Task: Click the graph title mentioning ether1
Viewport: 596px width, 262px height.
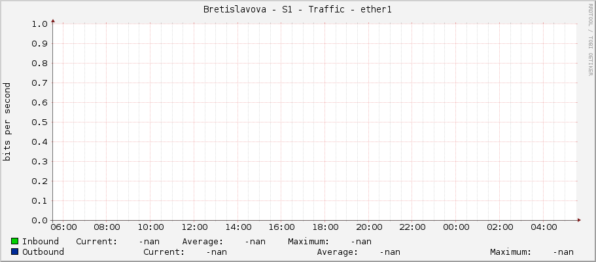Action: click(298, 9)
